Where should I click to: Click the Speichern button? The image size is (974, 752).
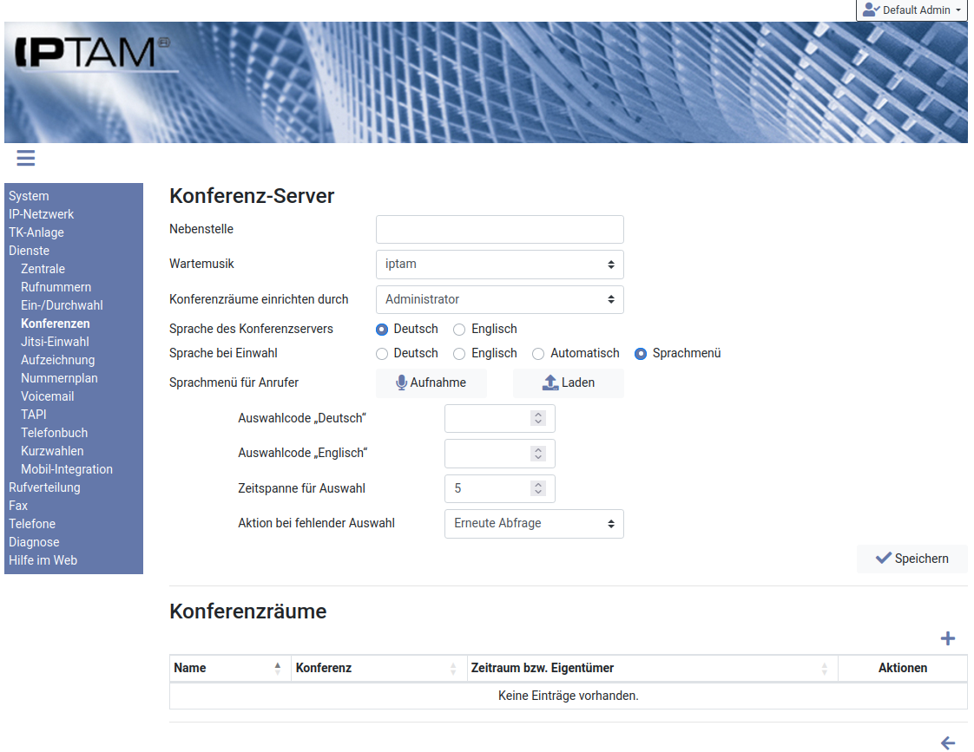[x=911, y=559]
